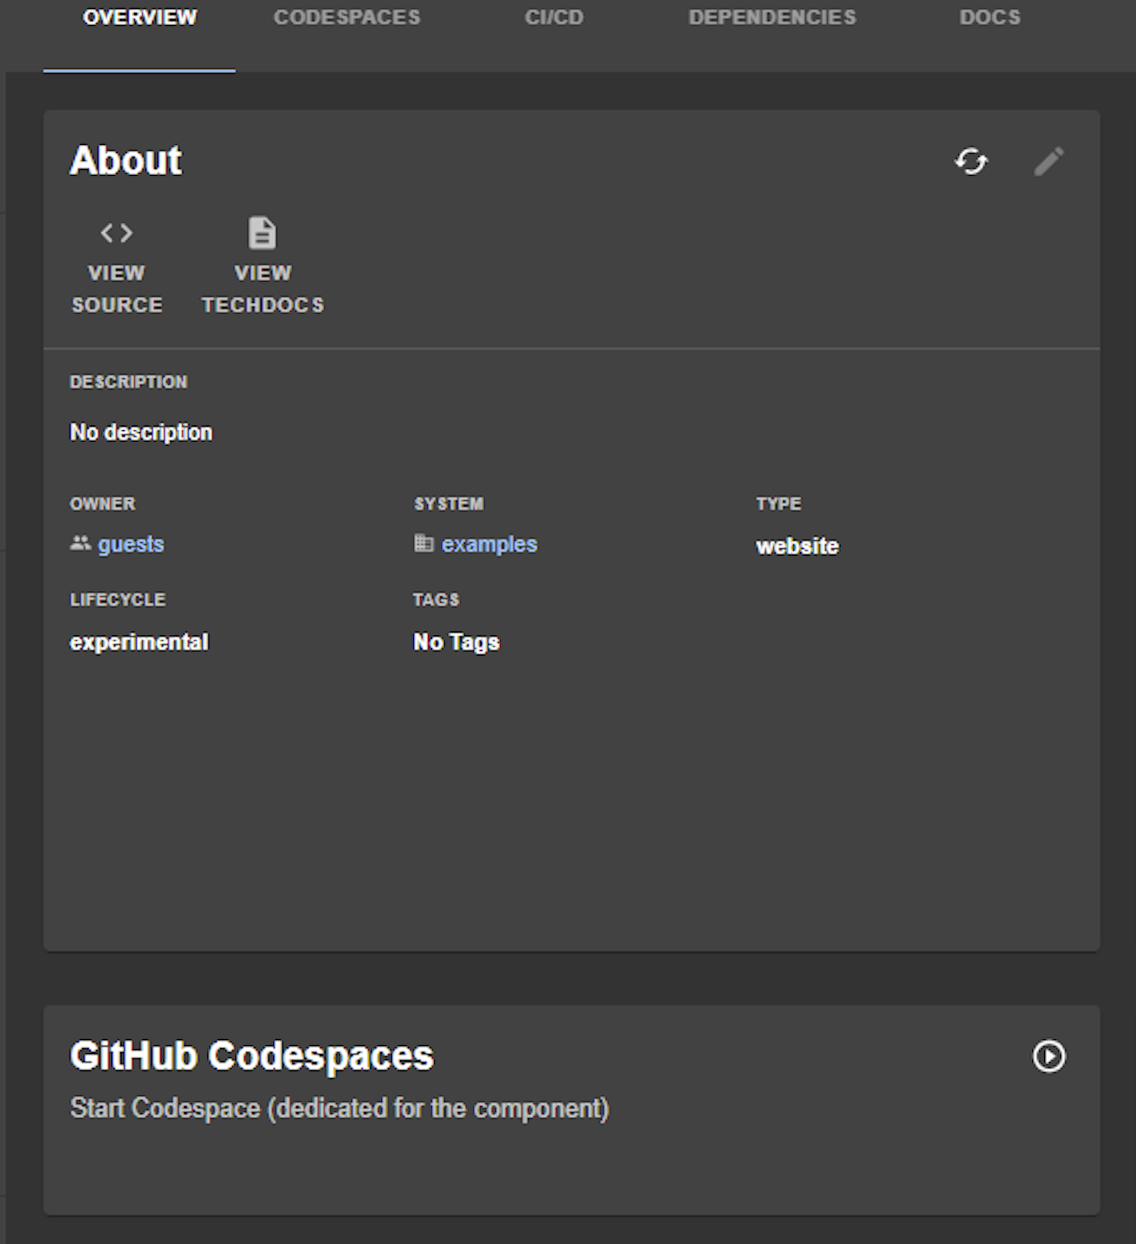1136x1244 pixels.
Task: Start a Codespace using the play icon
Action: 1049,1056
